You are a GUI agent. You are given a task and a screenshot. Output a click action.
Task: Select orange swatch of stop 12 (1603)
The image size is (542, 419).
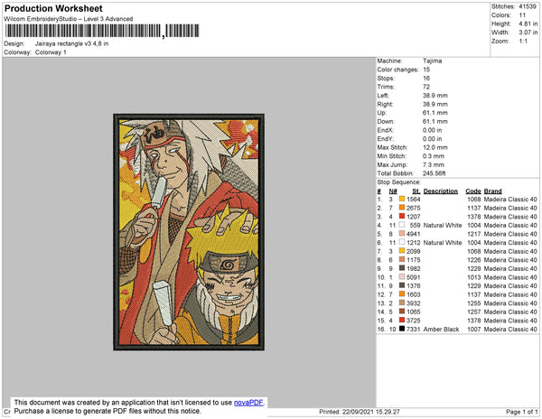(x=402, y=294)
